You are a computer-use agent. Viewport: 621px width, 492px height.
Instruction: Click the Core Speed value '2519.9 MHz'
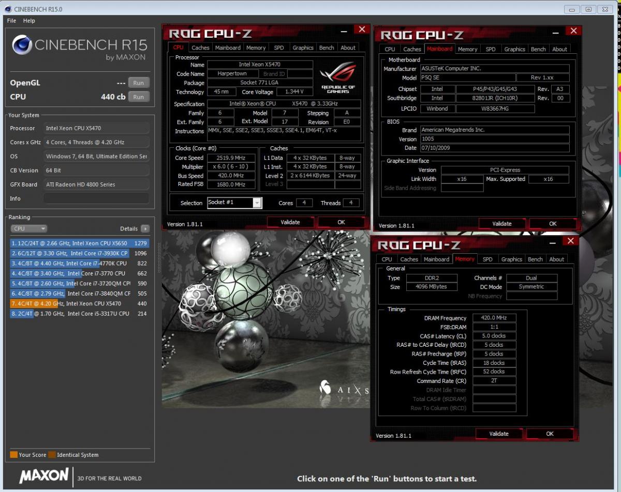point(232,158)
